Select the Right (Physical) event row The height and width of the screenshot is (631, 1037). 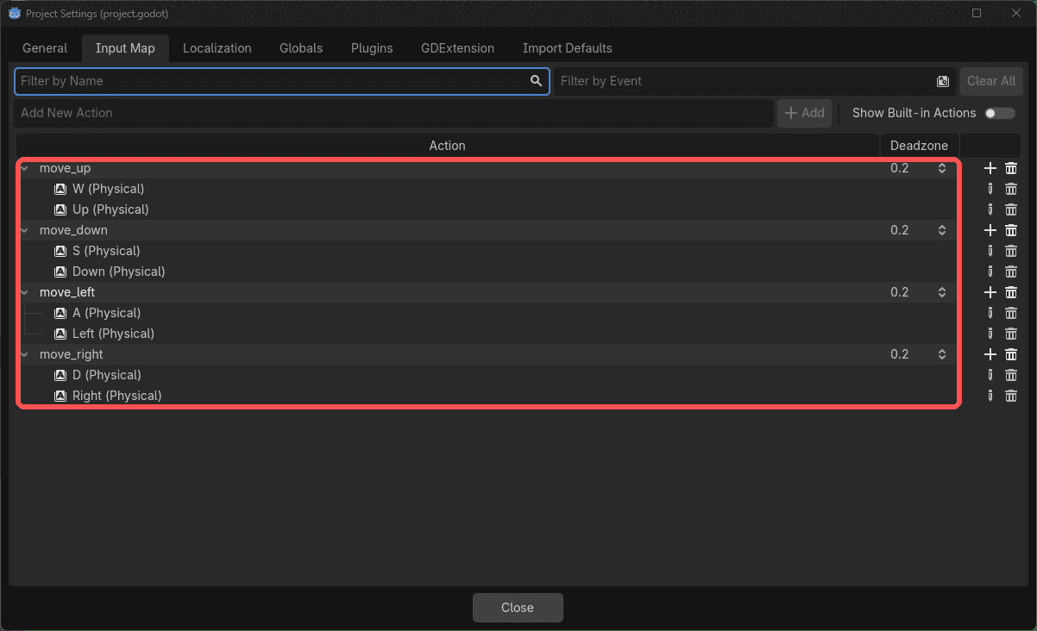click(487, 396)
